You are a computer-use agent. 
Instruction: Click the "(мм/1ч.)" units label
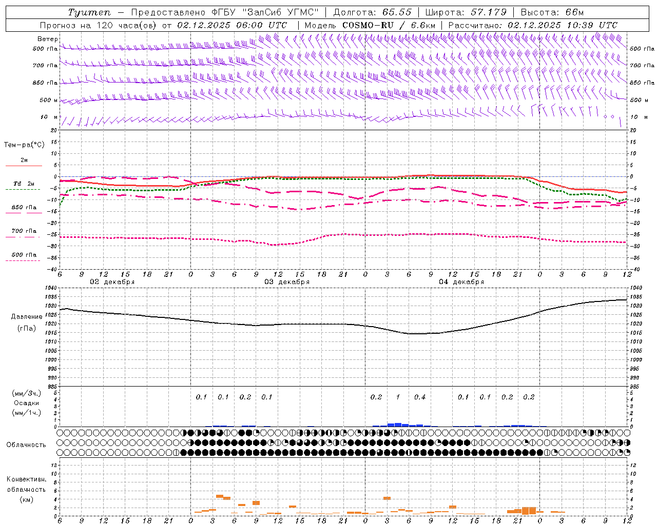click(x=27, y=413)
